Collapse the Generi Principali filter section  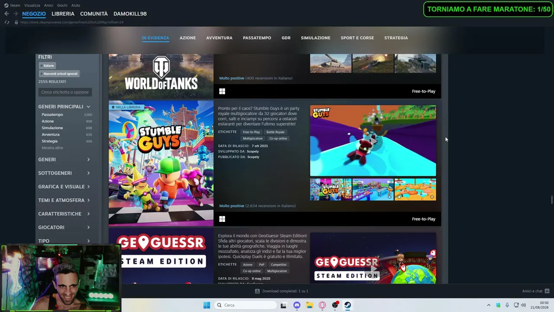coord(64,107)
